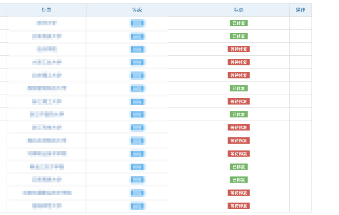Click the 操作 column header
The height and width of the screenshot is (215, 339).
pyautogui.click(x=300, y=10)
